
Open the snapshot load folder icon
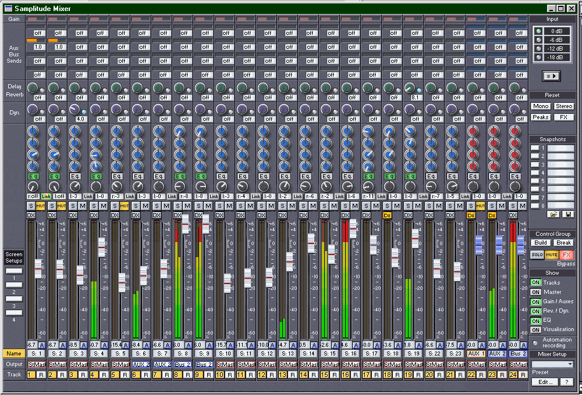click(554, 214)
